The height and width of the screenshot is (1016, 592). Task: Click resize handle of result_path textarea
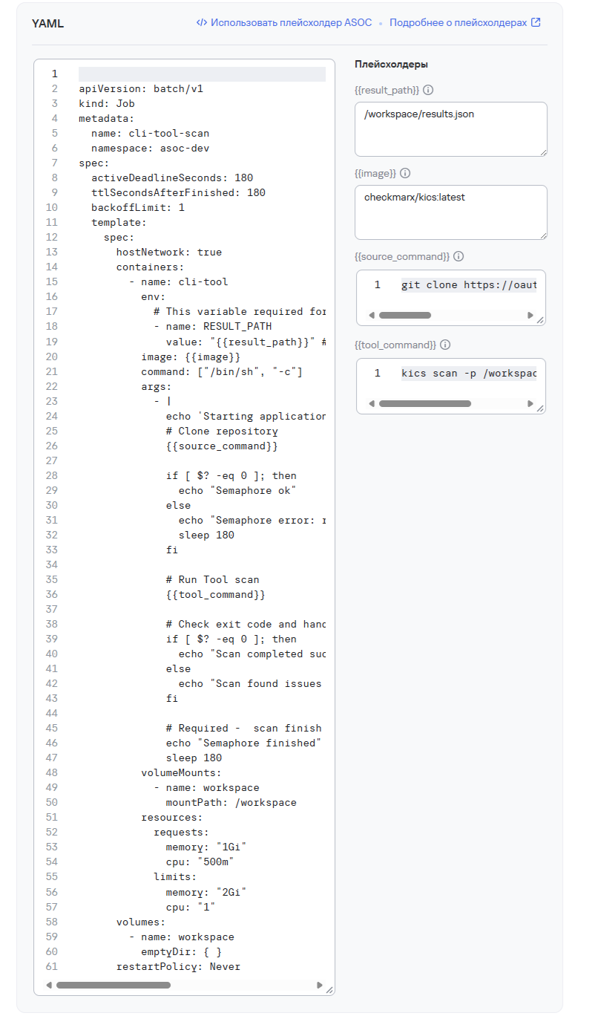tap(542, 152)
